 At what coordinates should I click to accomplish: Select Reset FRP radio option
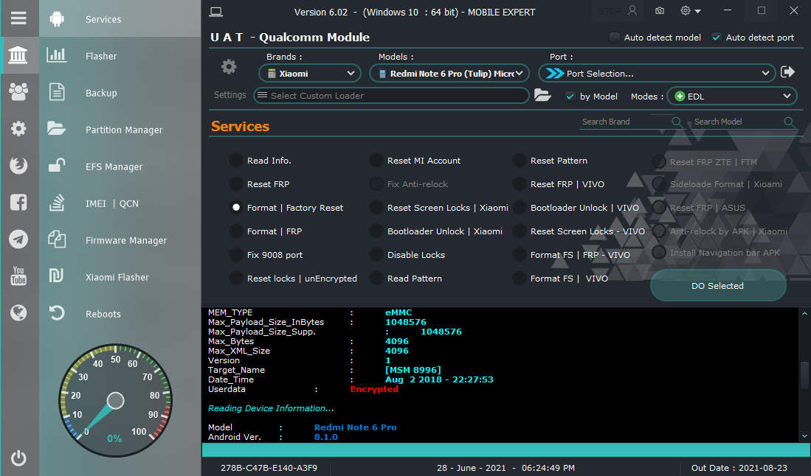pos(236,183)
